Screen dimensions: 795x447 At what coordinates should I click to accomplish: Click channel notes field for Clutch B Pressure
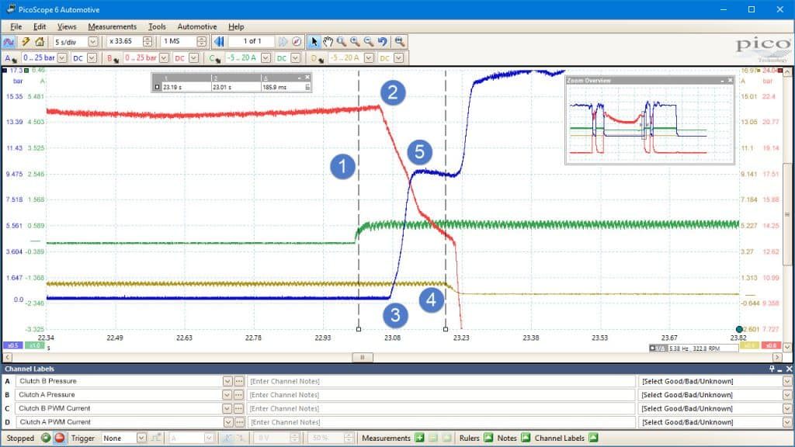point(441,381)
